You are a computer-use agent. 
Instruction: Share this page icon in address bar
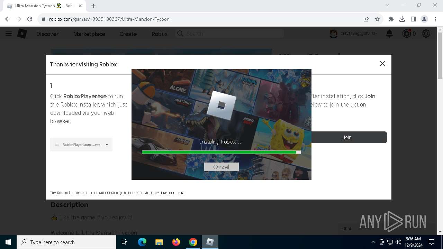coord(366,19)
